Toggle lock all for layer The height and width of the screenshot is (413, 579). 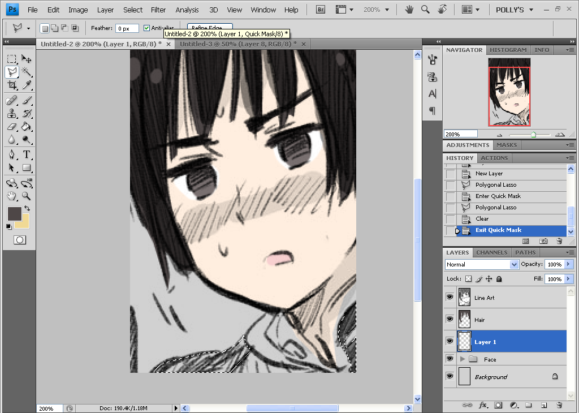(x=499, y=279)
